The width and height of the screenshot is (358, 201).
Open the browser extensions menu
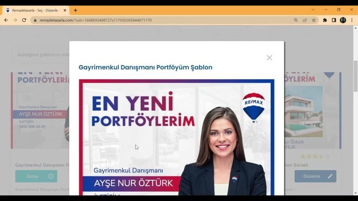click(x=324, y=20)
